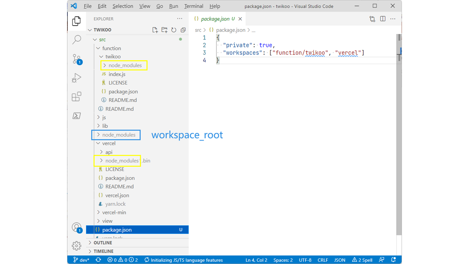Open the Search view in activity bar
This screenshot has height=264, width=469.
[77, 40]
